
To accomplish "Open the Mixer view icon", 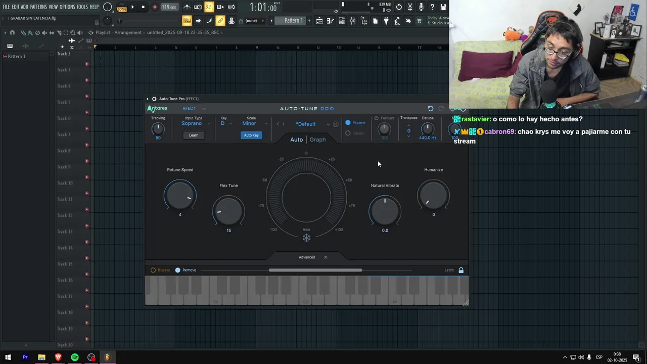I will pos(353,21).
